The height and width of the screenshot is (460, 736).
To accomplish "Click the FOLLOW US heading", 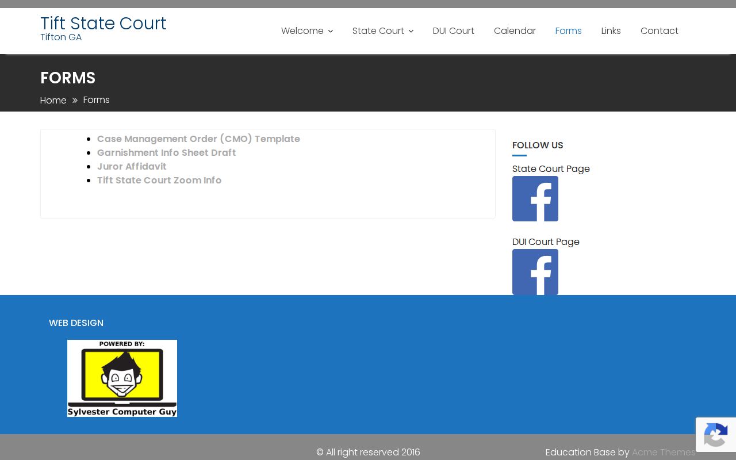I will (538, 145).
